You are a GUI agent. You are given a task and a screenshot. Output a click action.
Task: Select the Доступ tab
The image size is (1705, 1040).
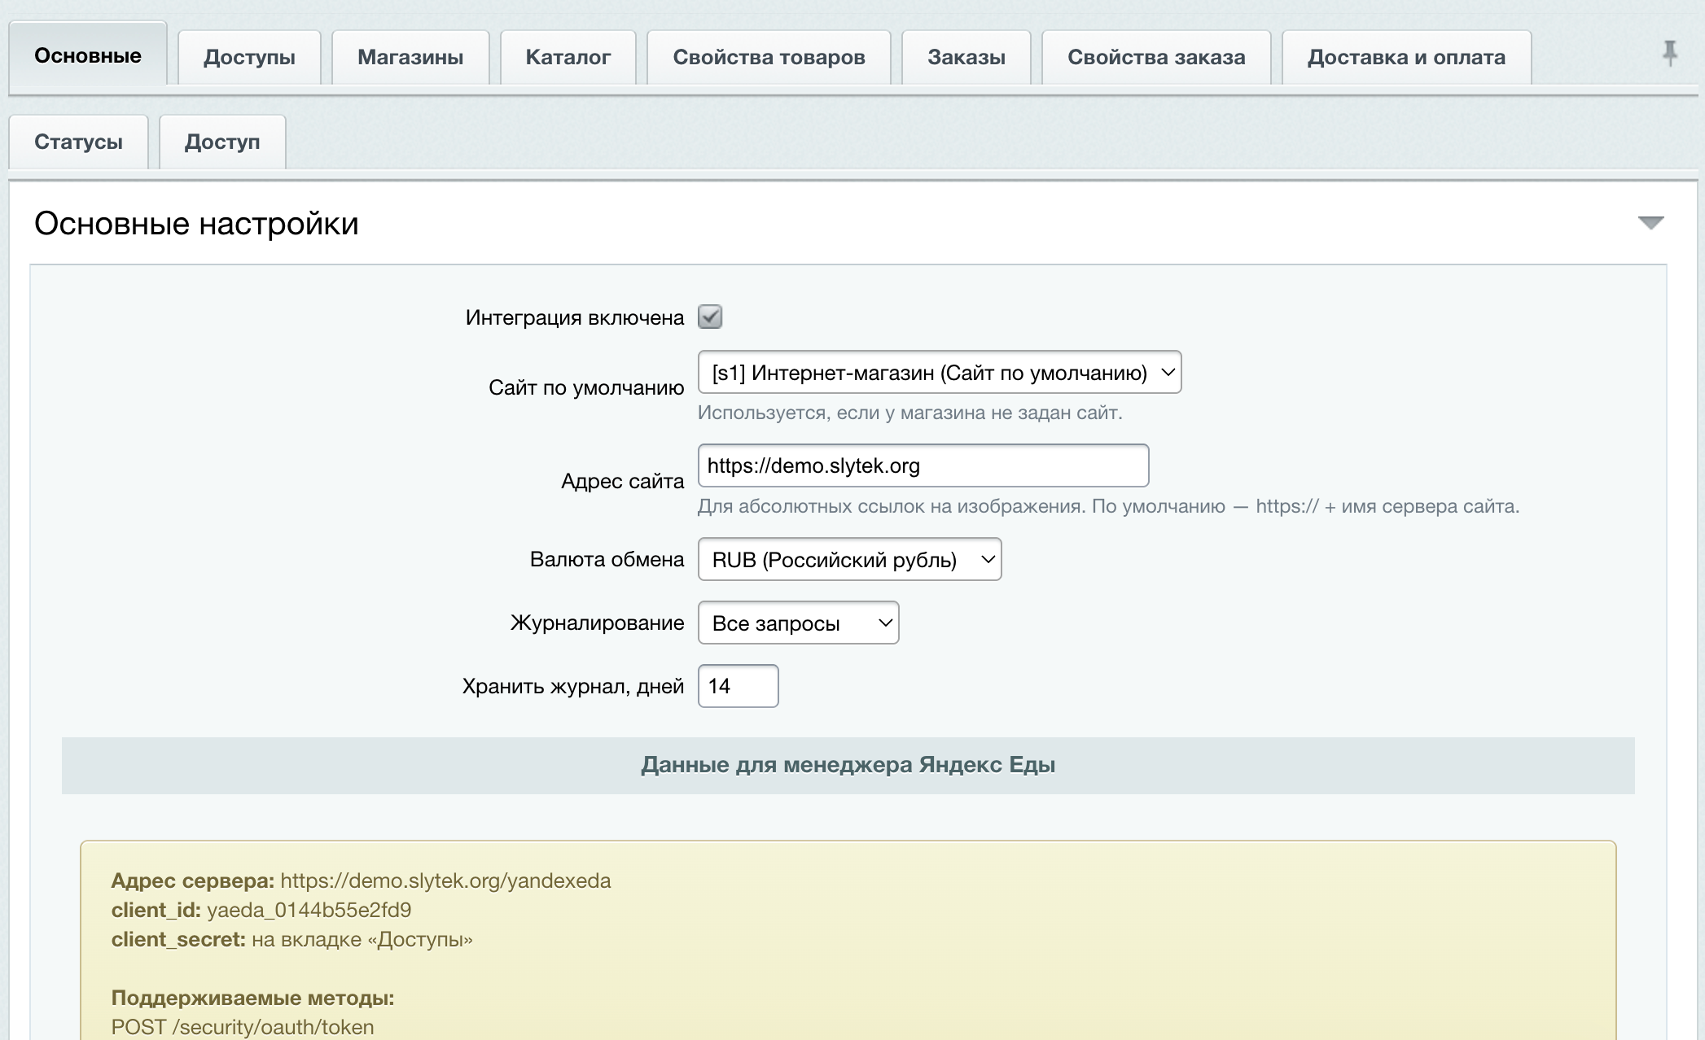tap(222, 142)
